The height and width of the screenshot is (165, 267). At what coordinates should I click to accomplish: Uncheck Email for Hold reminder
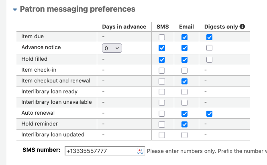[184, 124]
